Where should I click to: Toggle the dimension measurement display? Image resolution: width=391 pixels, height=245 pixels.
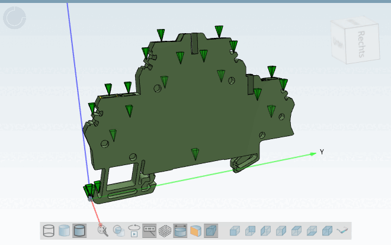180,231
